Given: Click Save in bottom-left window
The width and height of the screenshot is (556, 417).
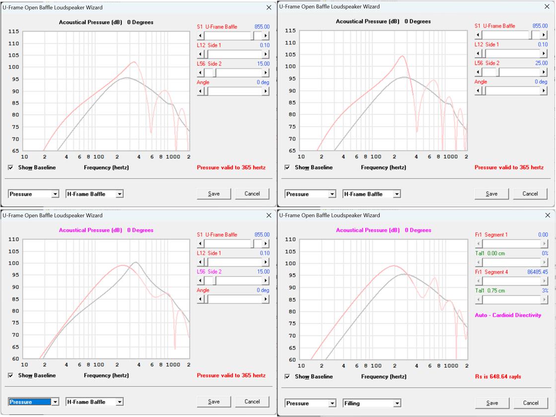Looking at the screenshot, I should 214,402.
